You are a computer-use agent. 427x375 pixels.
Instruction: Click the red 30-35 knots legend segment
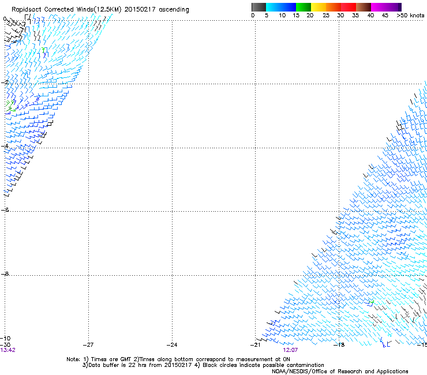(x=349, y=7)
